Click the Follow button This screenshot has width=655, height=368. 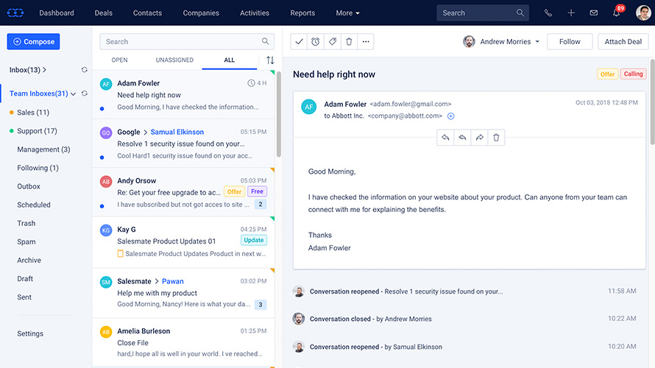point(570,42)
